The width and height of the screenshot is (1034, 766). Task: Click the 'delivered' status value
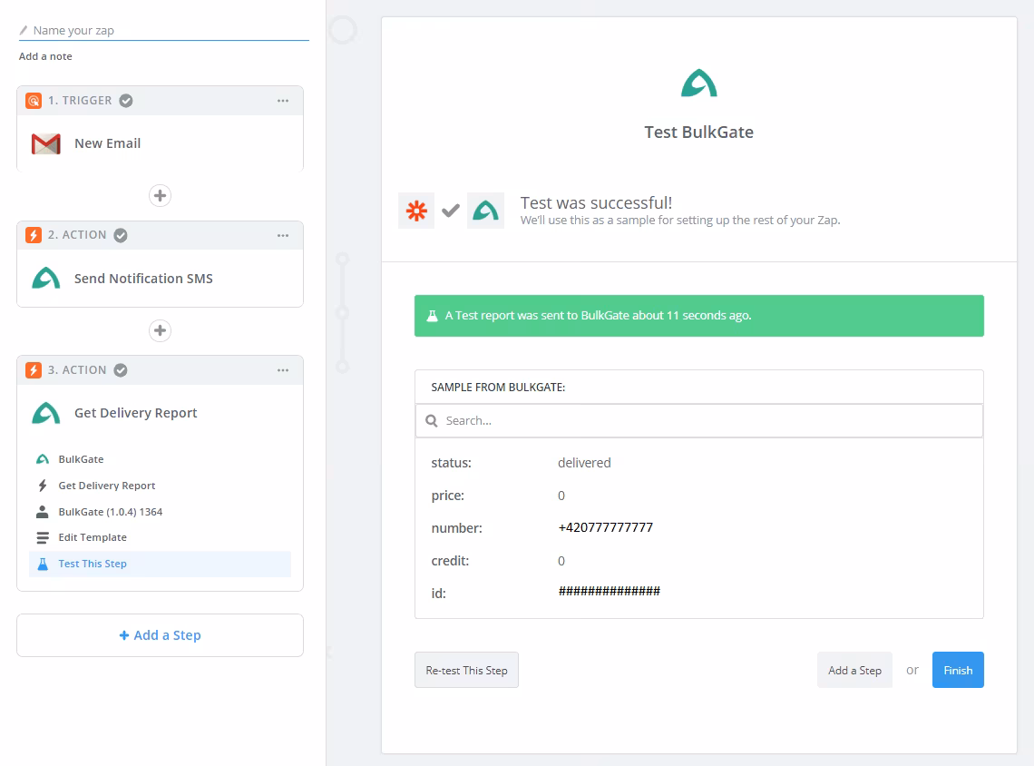coord(584,463)
